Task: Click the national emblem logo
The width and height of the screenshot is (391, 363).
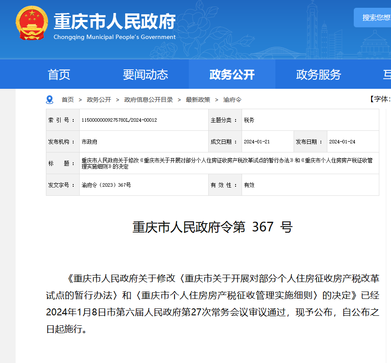Action: click(32, 24)
